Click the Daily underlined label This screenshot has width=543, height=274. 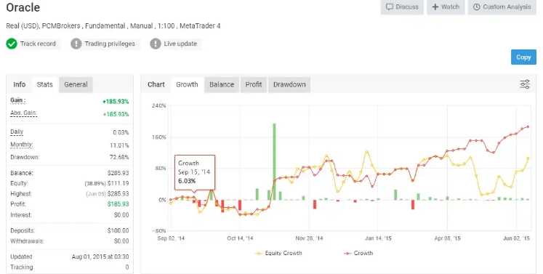pos(17,132)
